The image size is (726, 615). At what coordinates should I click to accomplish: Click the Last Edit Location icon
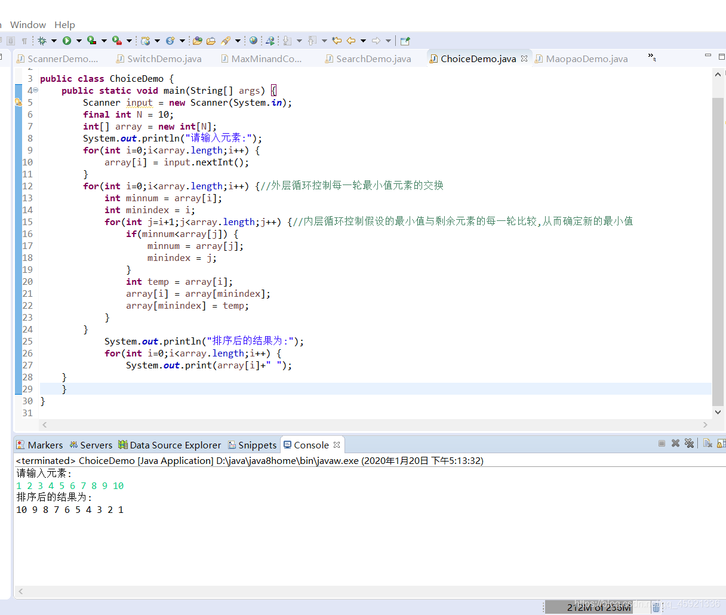pos(337,41)
